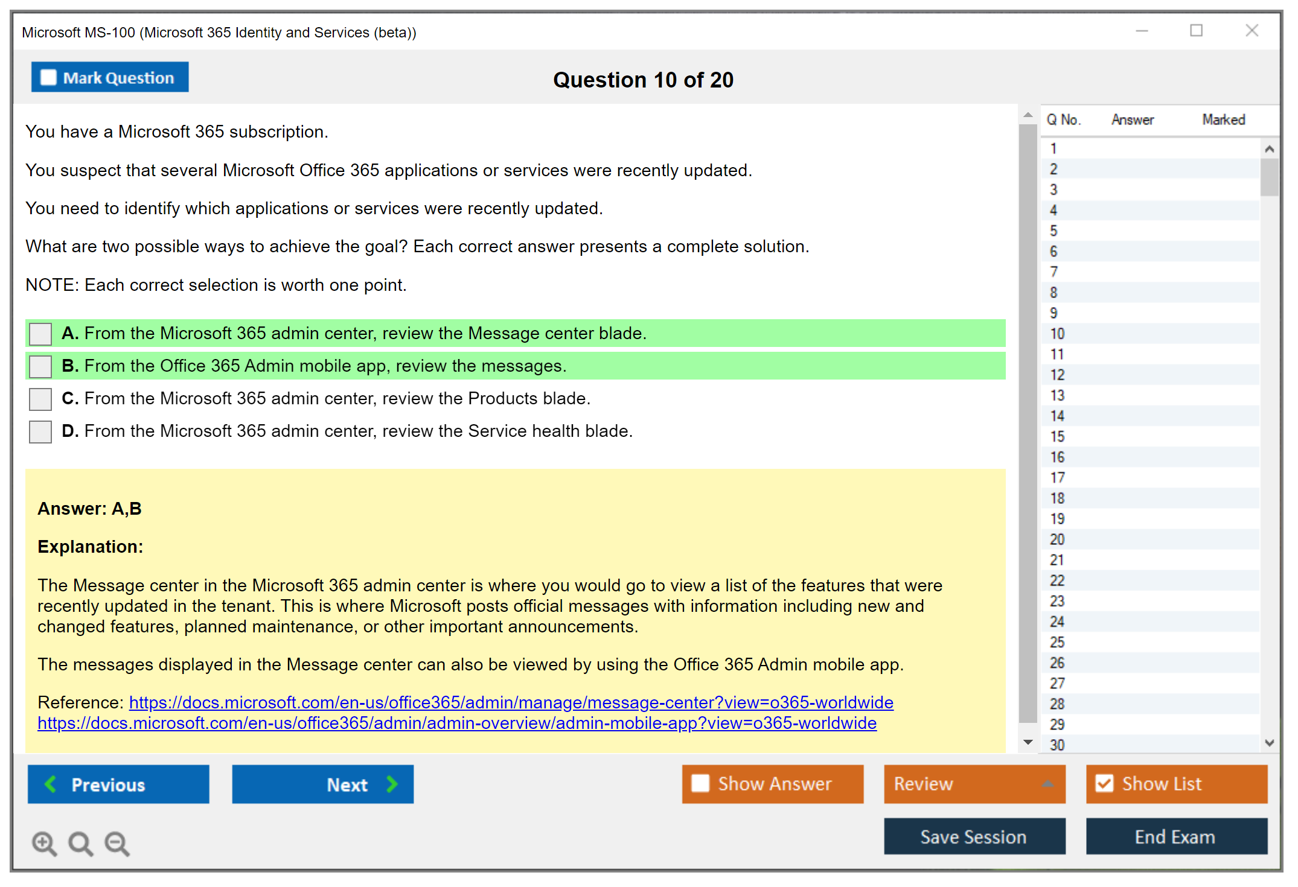
Task: Select question 20 in the list
Action: point(1057,539)
